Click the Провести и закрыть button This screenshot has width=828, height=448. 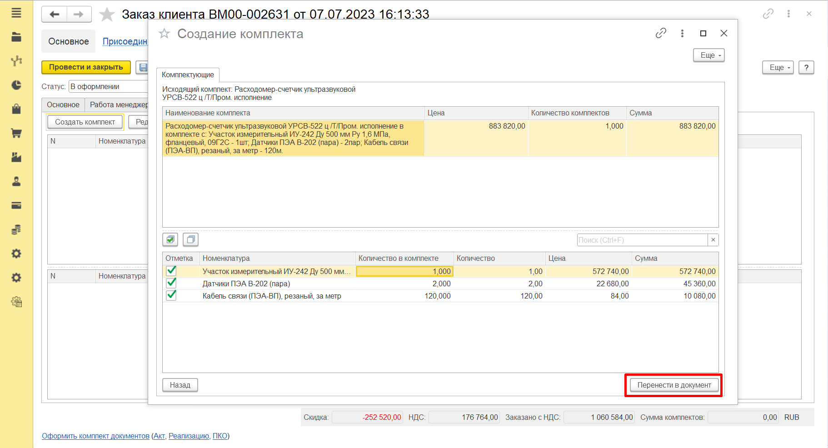pos(86,67)
